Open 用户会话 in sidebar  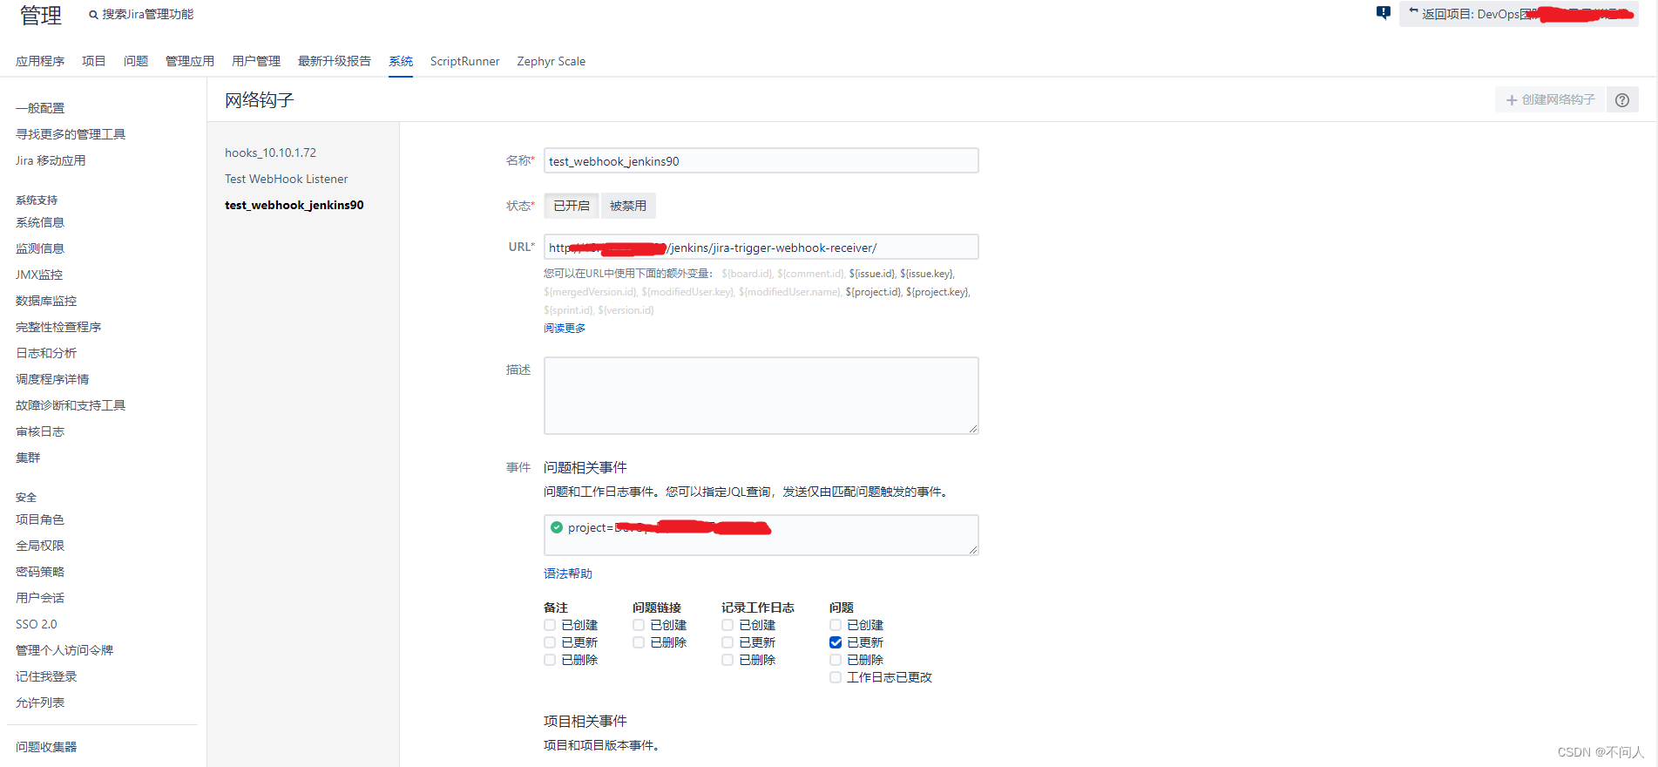tap(40, 598)
